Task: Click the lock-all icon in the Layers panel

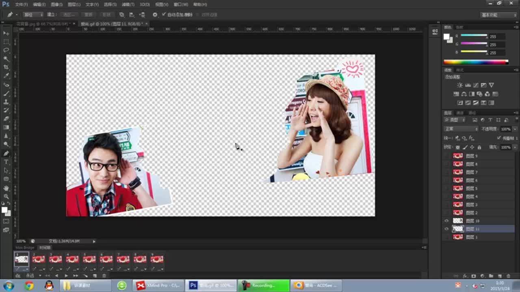Action: (479, 147)
